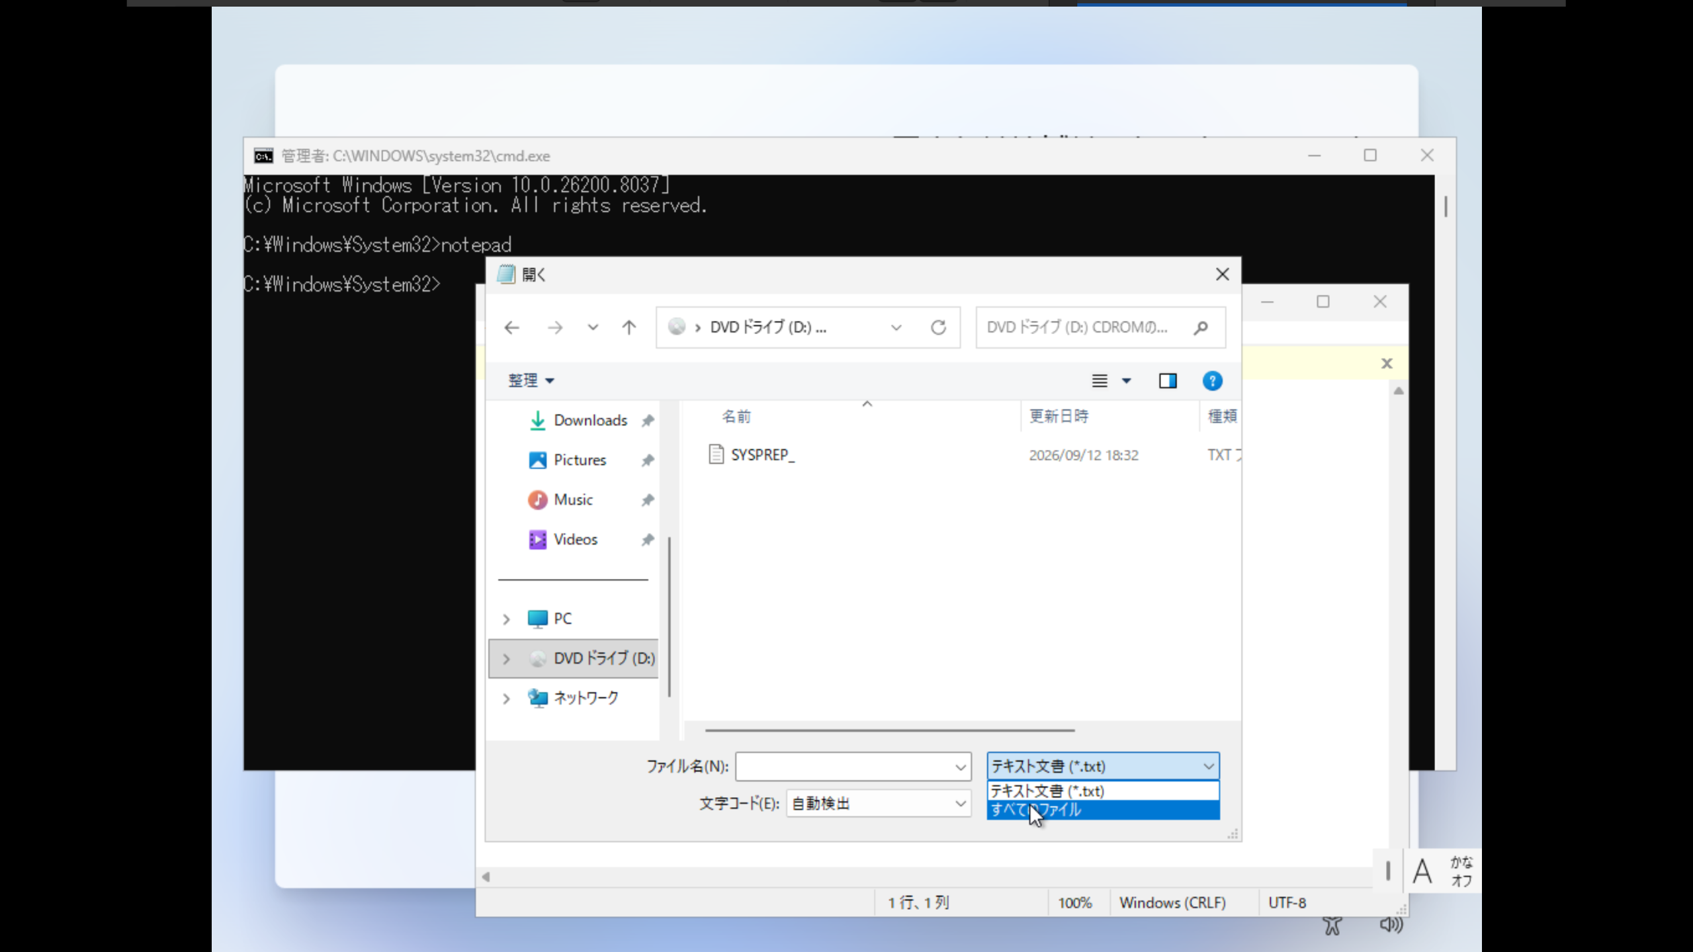This screenshot has height=952, width=1693.
Task: Select ネットワーク in the navigation pane
Action: pos(586,698)
